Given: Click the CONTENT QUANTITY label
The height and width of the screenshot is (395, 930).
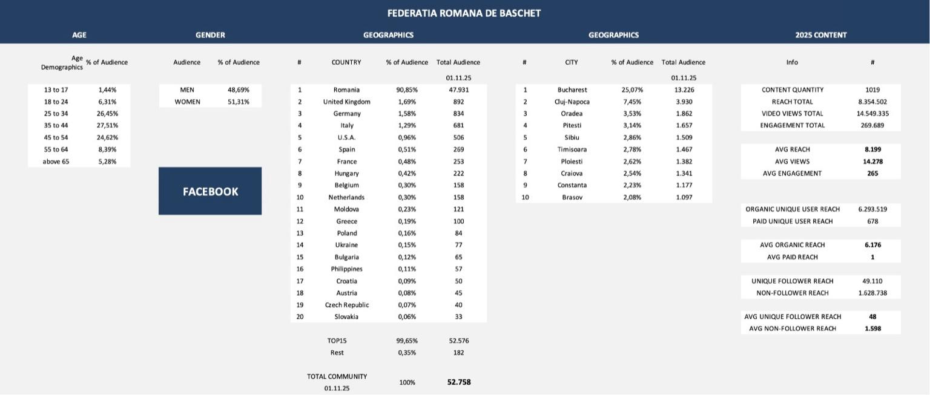Looking at the screenshot, I should tap(792, 90).
